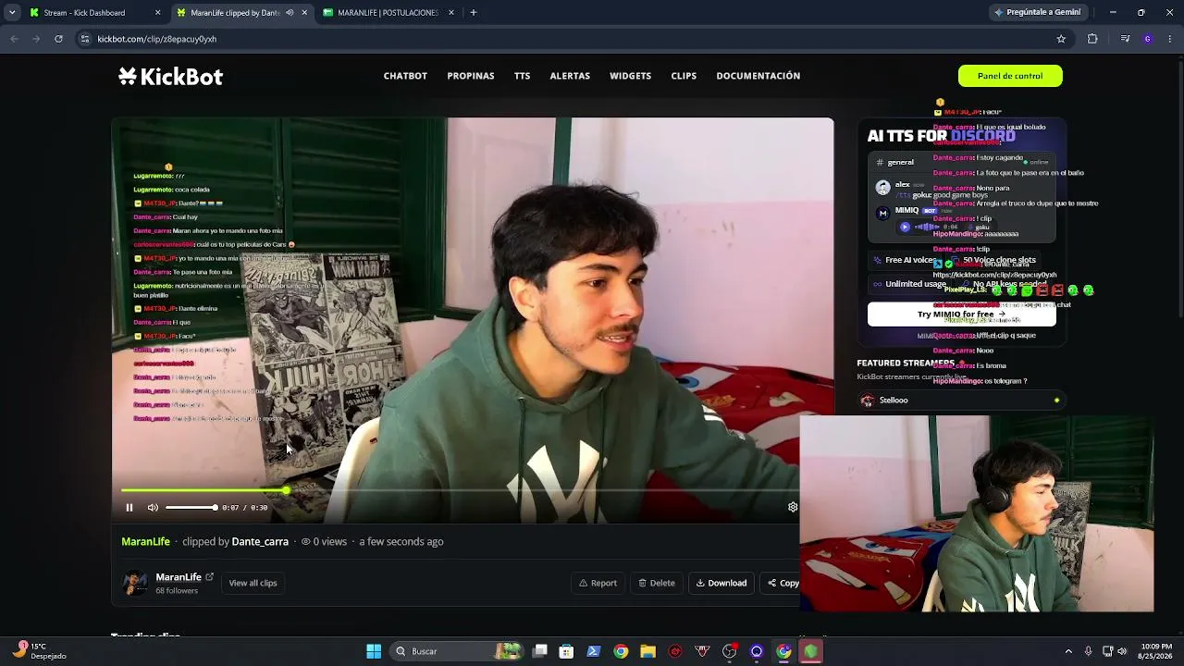Screen dimensions: 1184x666
Task: Close the MARANLIFE | POSTULACIONES tab
Action: click(451, 13)
